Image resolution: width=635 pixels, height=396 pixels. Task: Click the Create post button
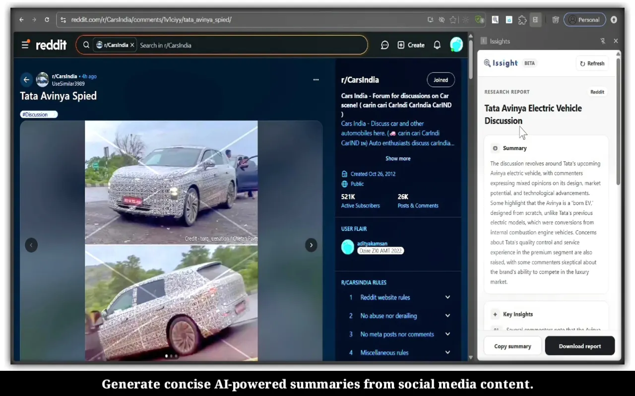tap(411, 45)
